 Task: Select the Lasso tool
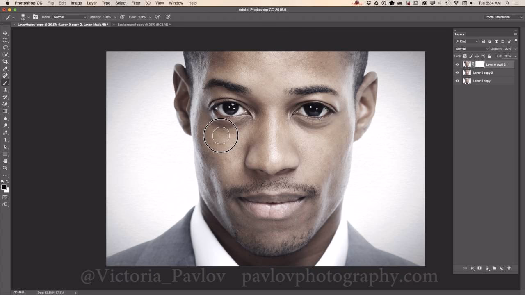coord(5,47)
